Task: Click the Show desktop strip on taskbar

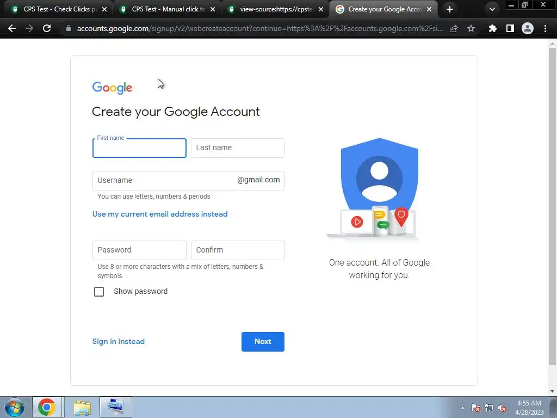Action: 553,407
